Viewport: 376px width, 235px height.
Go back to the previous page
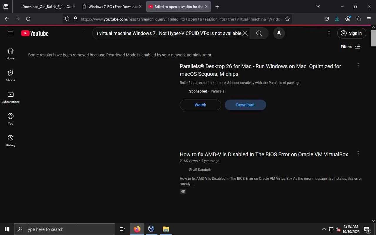(7, 19)
